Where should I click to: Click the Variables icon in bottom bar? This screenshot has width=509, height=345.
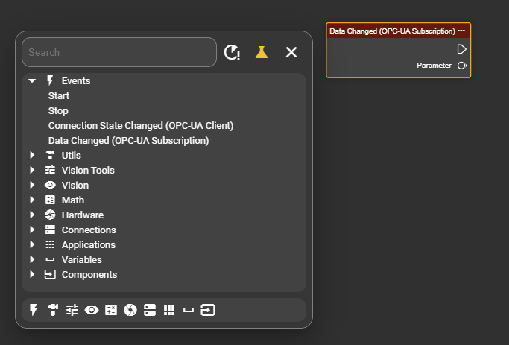(189, 310)
